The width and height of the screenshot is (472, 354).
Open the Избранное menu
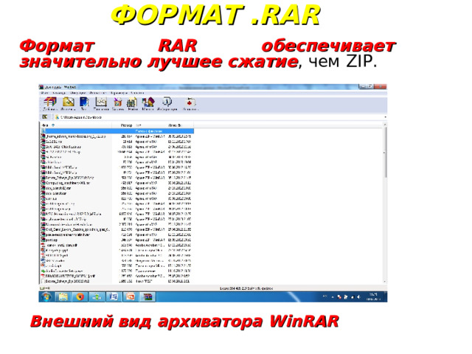[x=98, y=93]
